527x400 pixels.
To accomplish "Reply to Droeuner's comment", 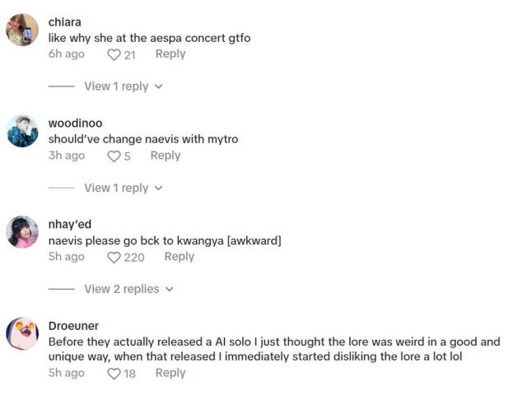I will [x=170, y=373].
